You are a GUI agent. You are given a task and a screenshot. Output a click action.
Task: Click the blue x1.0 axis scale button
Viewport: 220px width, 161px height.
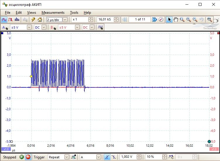point(6,149)
